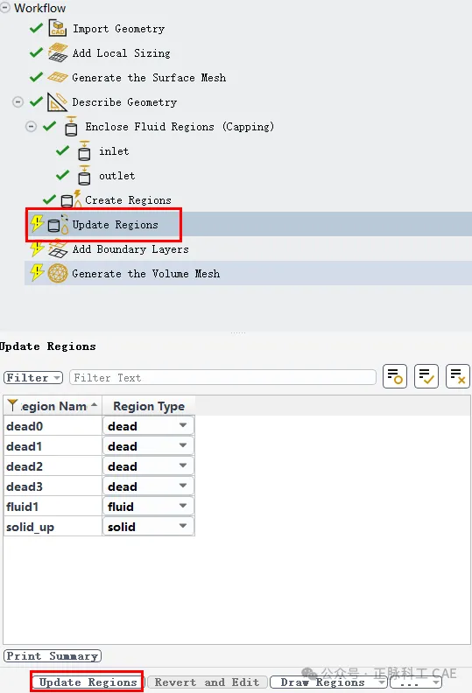Click the first list-selection icon beside filter text
The width and height of the screenshot is (472, 693).
click(x=395, y=376)
